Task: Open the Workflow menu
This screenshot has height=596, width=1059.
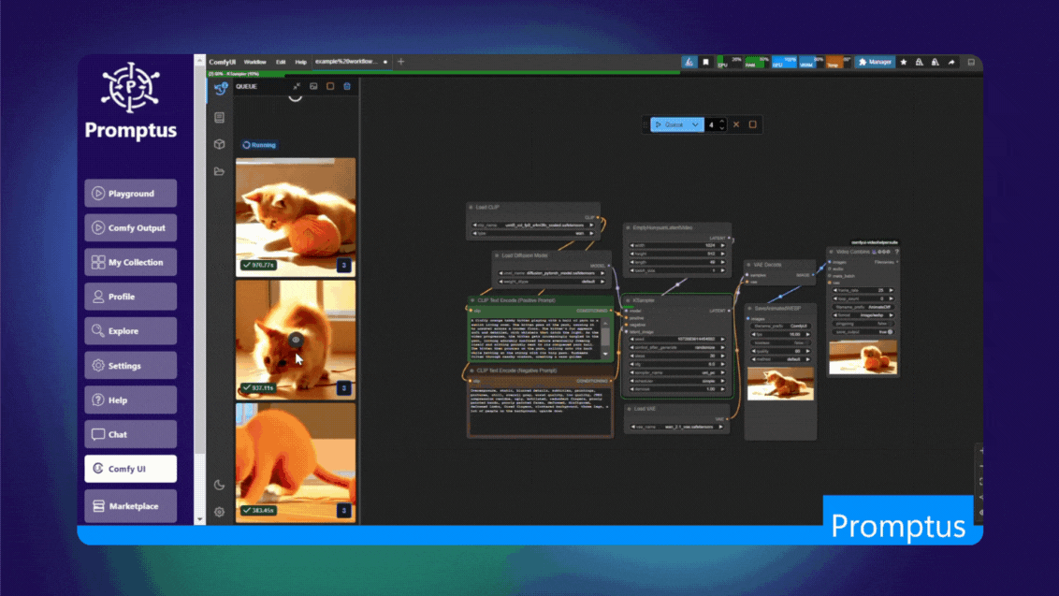Action: 254,63
